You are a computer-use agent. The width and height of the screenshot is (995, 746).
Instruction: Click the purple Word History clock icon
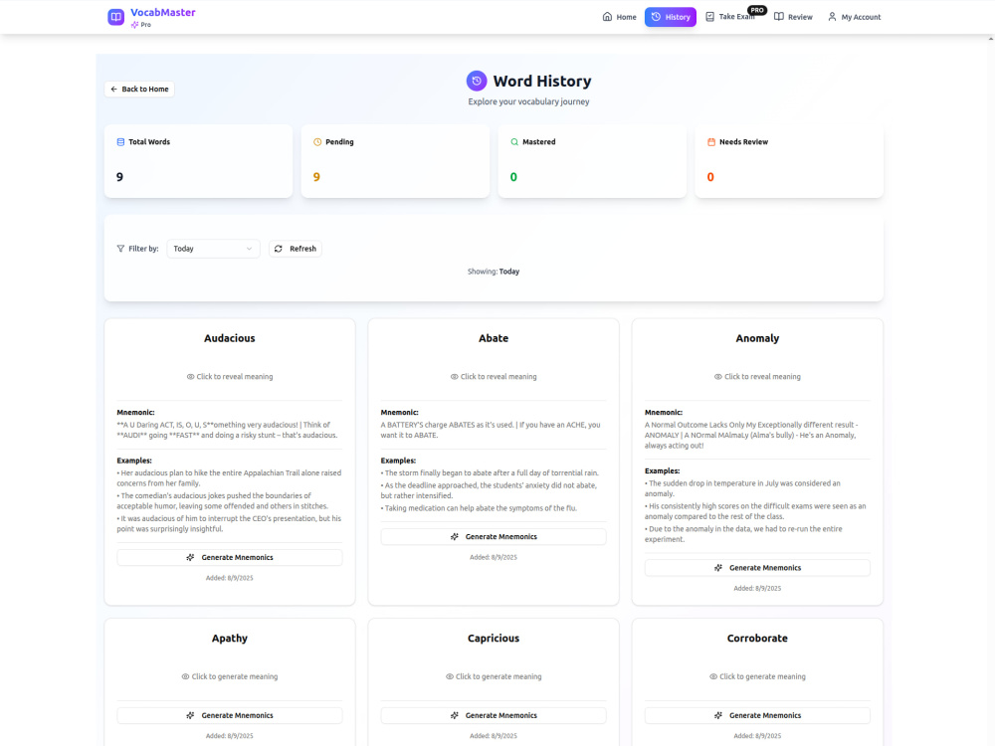[477, 81]
